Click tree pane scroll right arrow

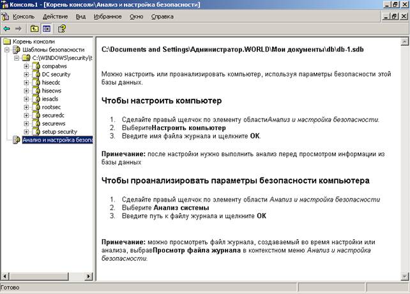click(89, 276)
